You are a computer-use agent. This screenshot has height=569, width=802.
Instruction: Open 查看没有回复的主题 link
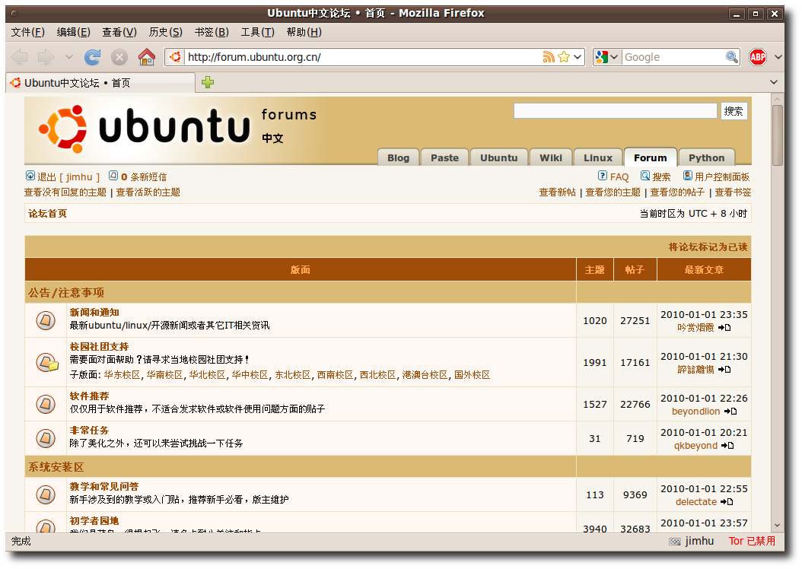click(65, 192)
